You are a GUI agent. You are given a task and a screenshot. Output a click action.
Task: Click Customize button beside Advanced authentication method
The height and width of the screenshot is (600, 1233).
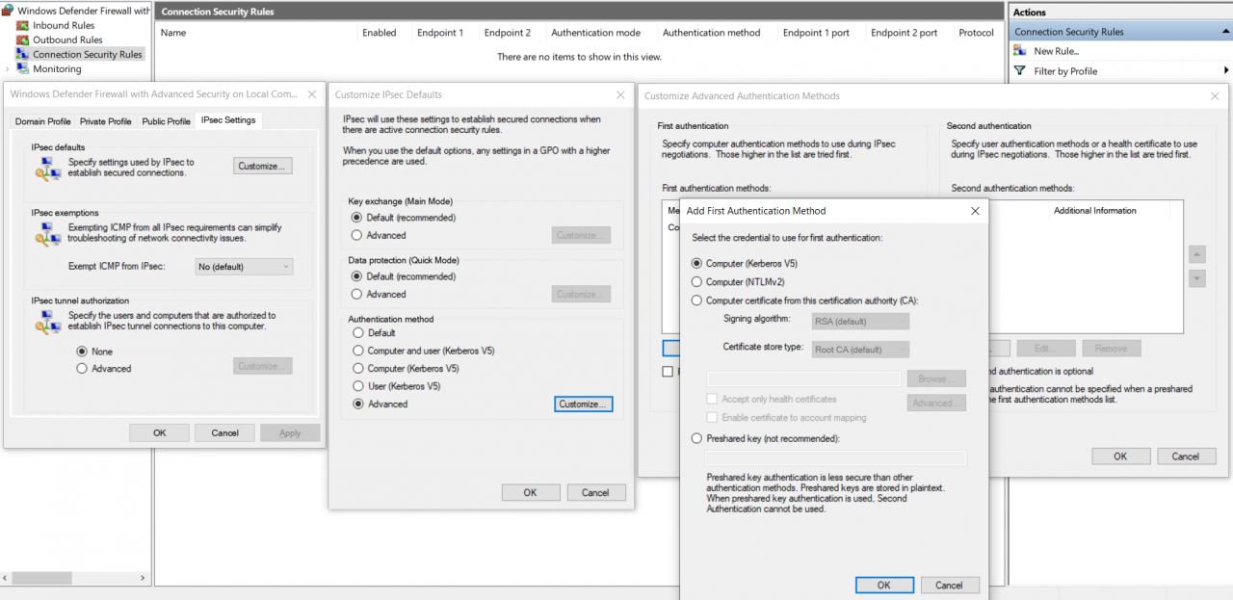click(584, 404)
